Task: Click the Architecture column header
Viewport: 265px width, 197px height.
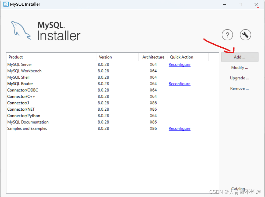Action: [x=153, y=57]
